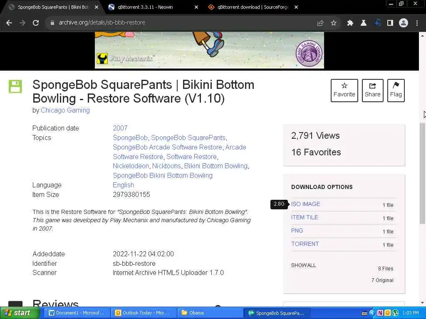Click the 16 Favorites statistic
426x319 pixels.
coord(316,152)
